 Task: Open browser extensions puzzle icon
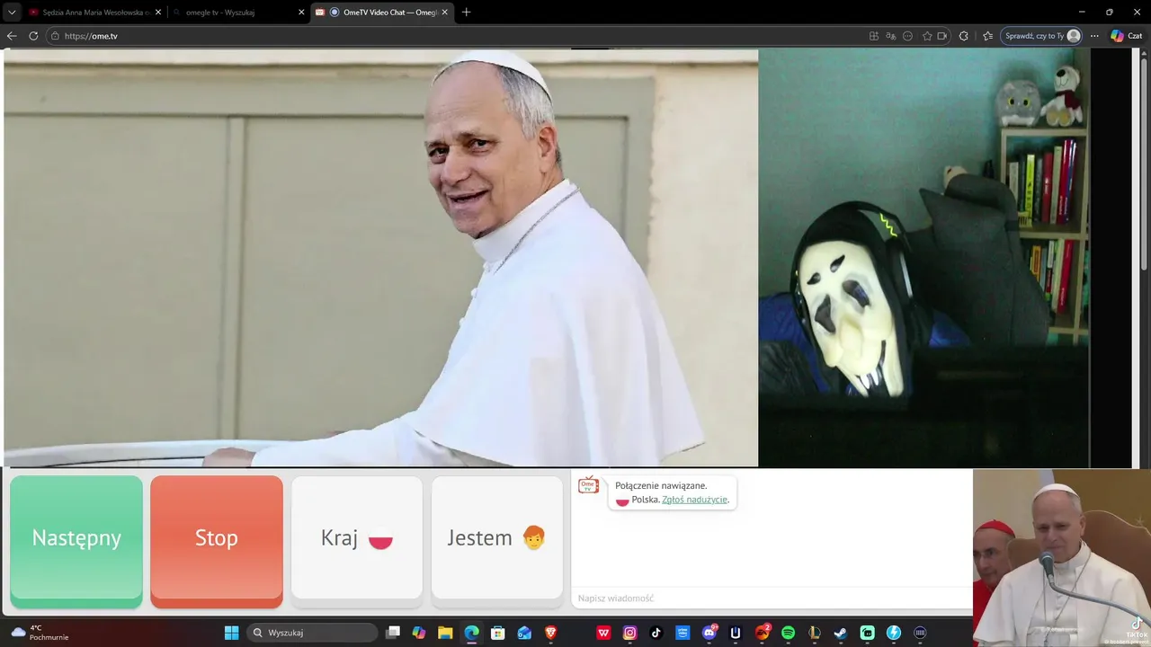(964, 36)
